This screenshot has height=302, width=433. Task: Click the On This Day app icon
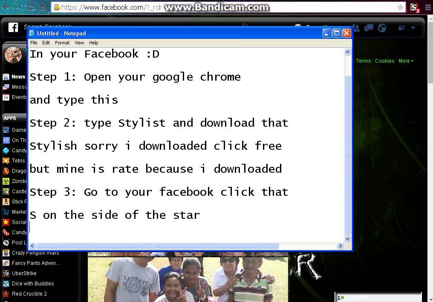coord(6,140)
